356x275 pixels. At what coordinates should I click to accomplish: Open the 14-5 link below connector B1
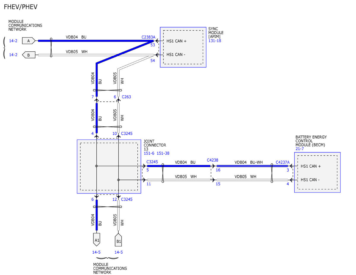pyautogui.click(x=119, y=252)
